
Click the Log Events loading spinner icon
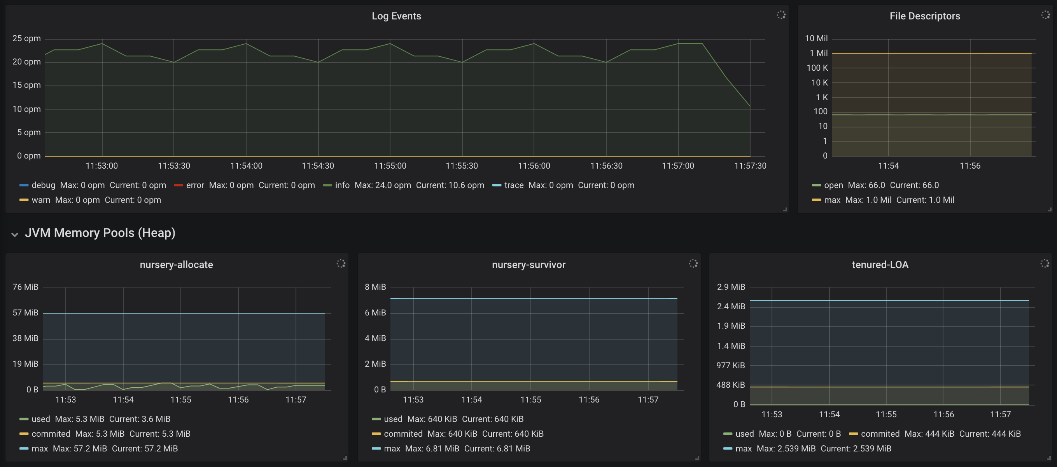[x=781, y=15]
